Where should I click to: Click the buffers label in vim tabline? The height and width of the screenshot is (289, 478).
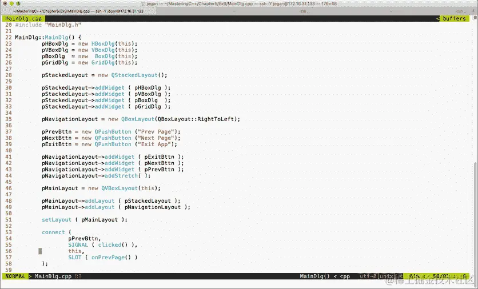pyautogui.click(x=454, y=19)
